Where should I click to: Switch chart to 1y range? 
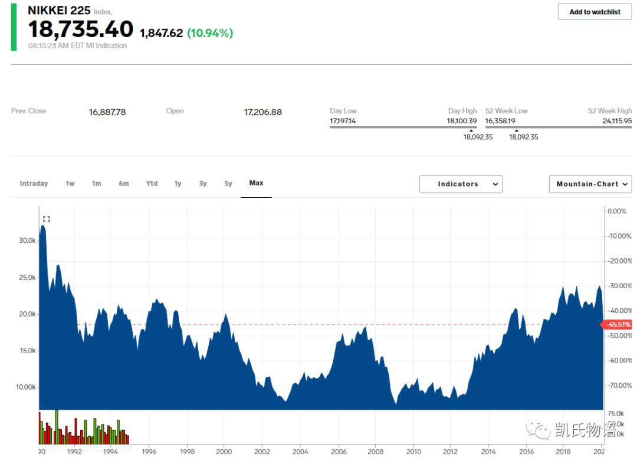tap(178, 183)
